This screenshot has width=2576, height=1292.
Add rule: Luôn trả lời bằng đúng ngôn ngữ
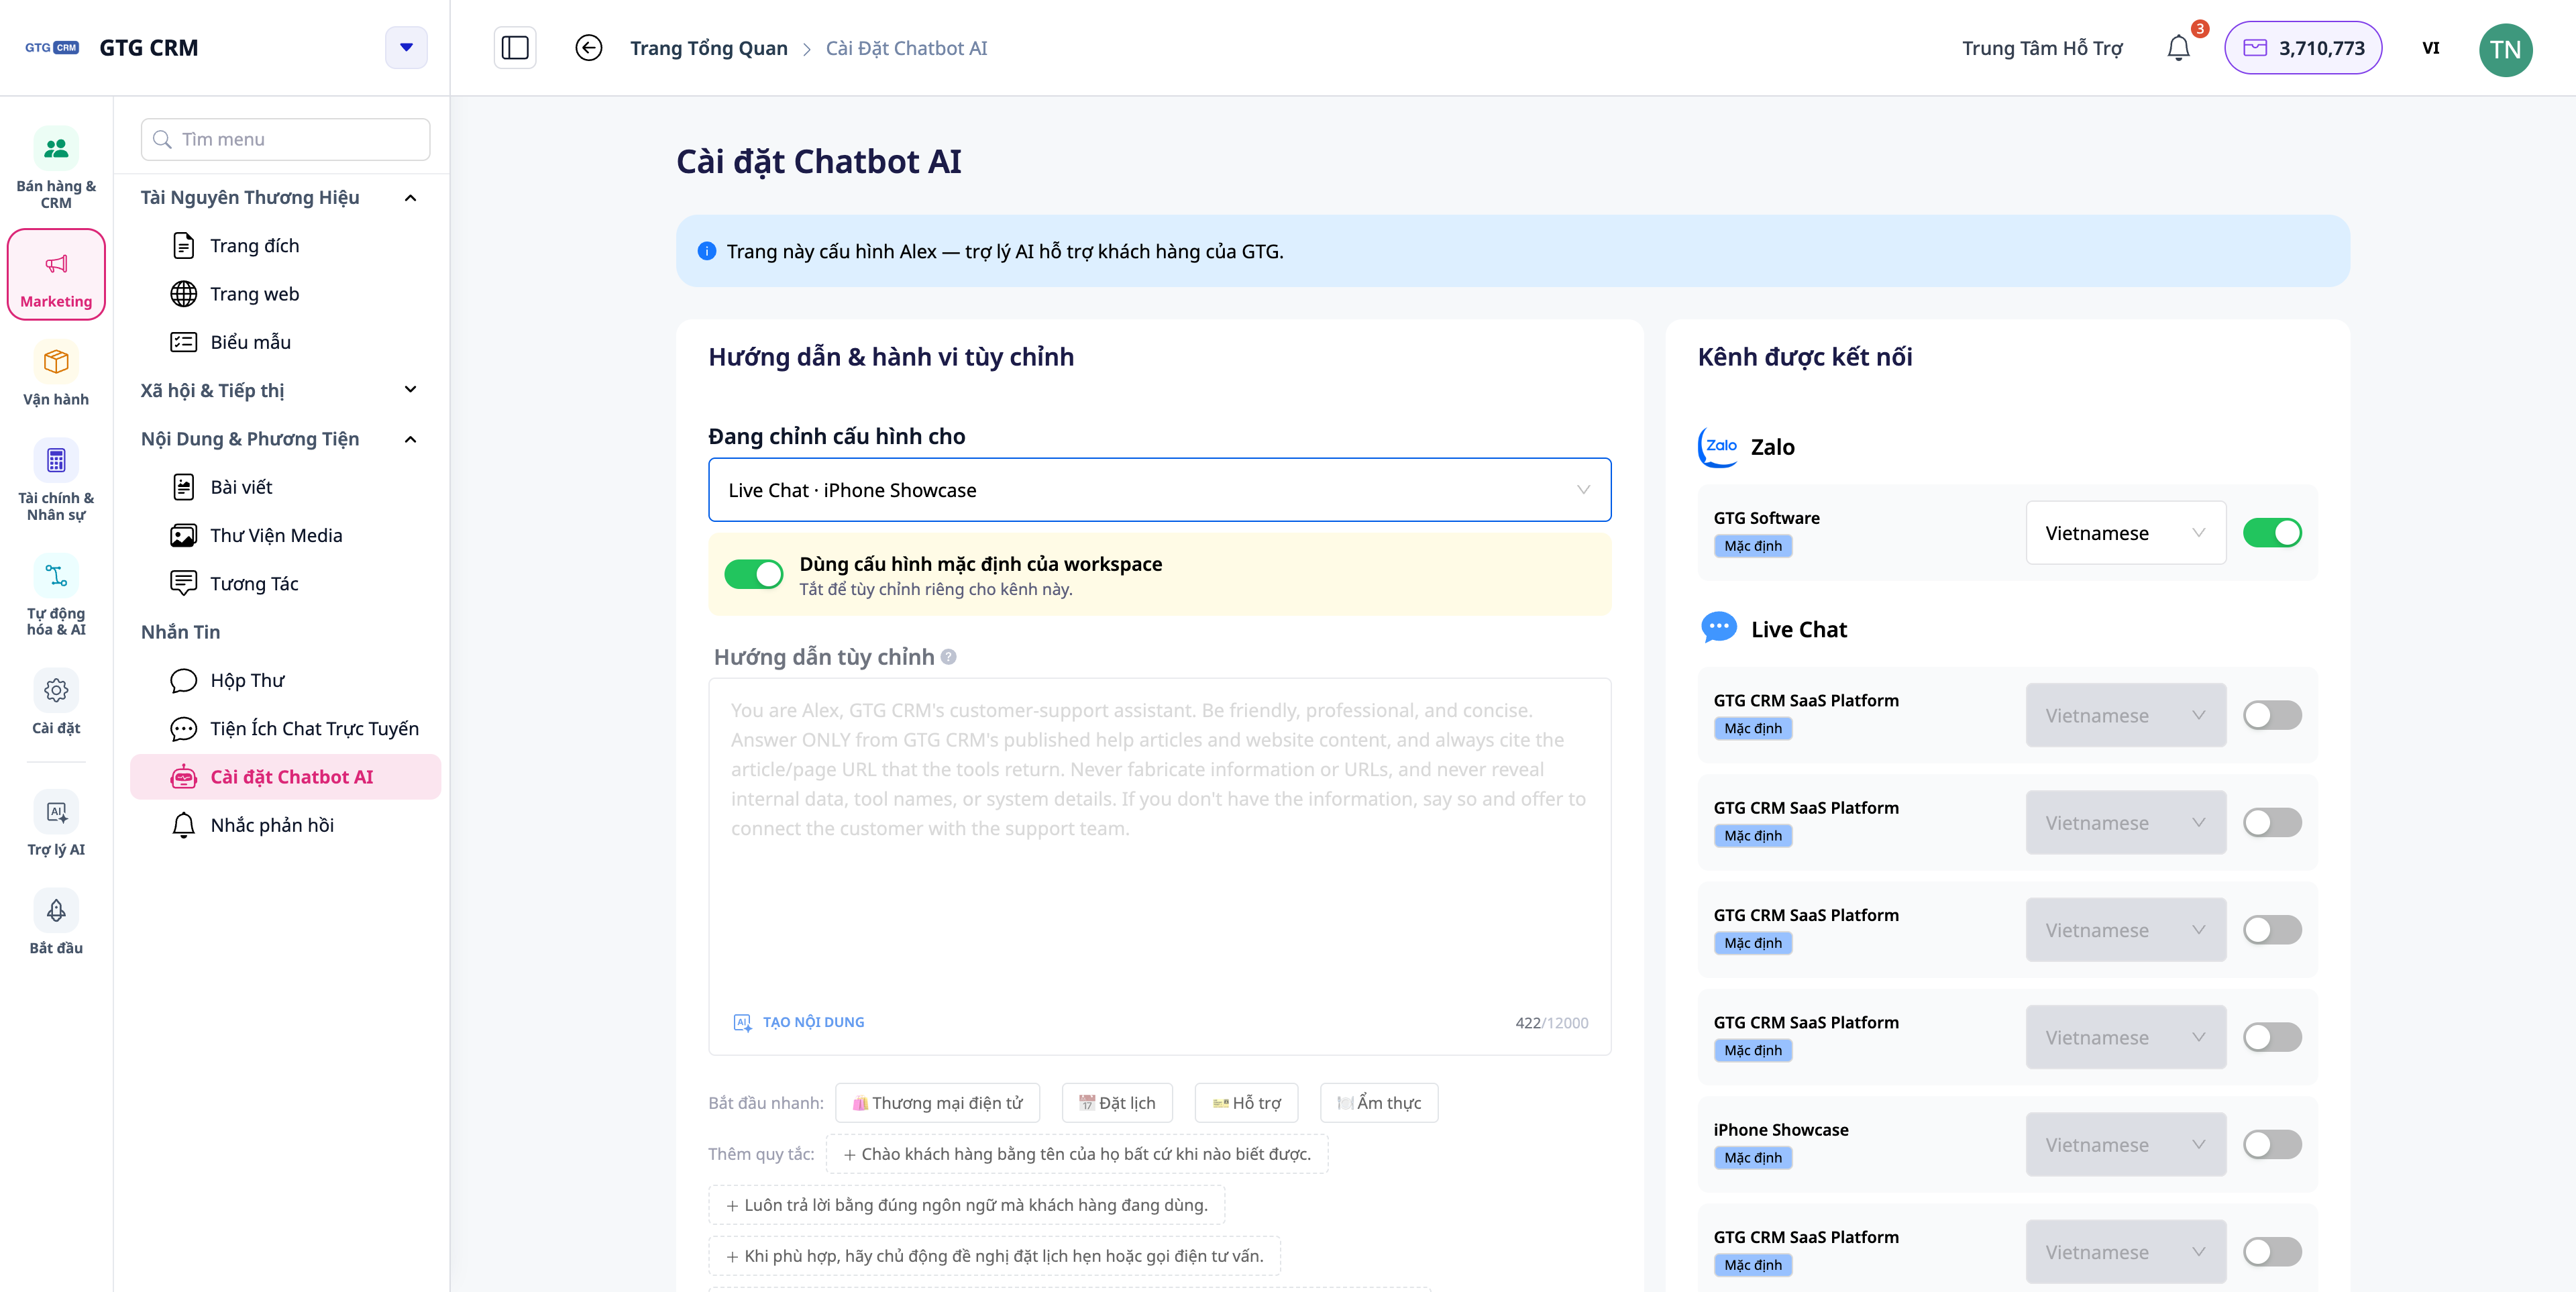pos(966,1204)
